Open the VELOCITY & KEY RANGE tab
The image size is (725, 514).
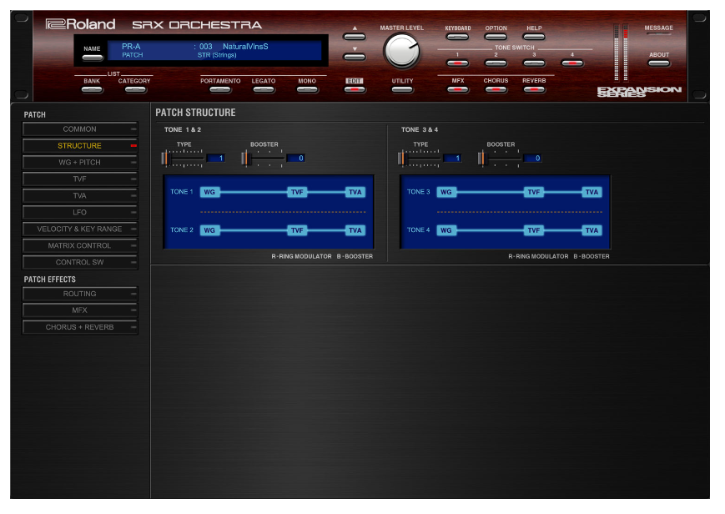[80, 229]
